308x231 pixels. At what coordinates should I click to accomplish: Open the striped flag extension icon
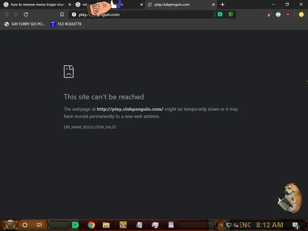tap(278, 14)
